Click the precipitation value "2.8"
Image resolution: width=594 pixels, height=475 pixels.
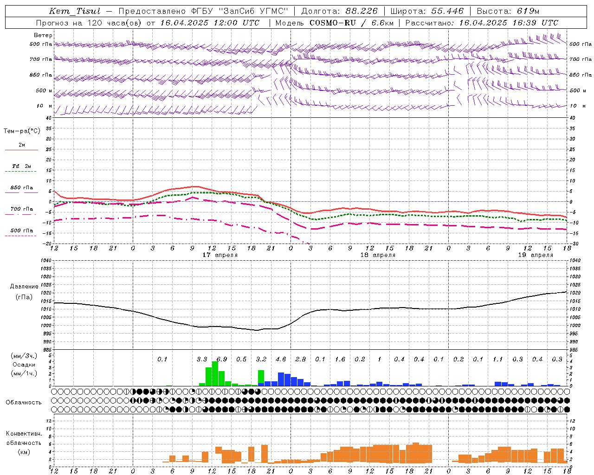(x=301, y=359)
